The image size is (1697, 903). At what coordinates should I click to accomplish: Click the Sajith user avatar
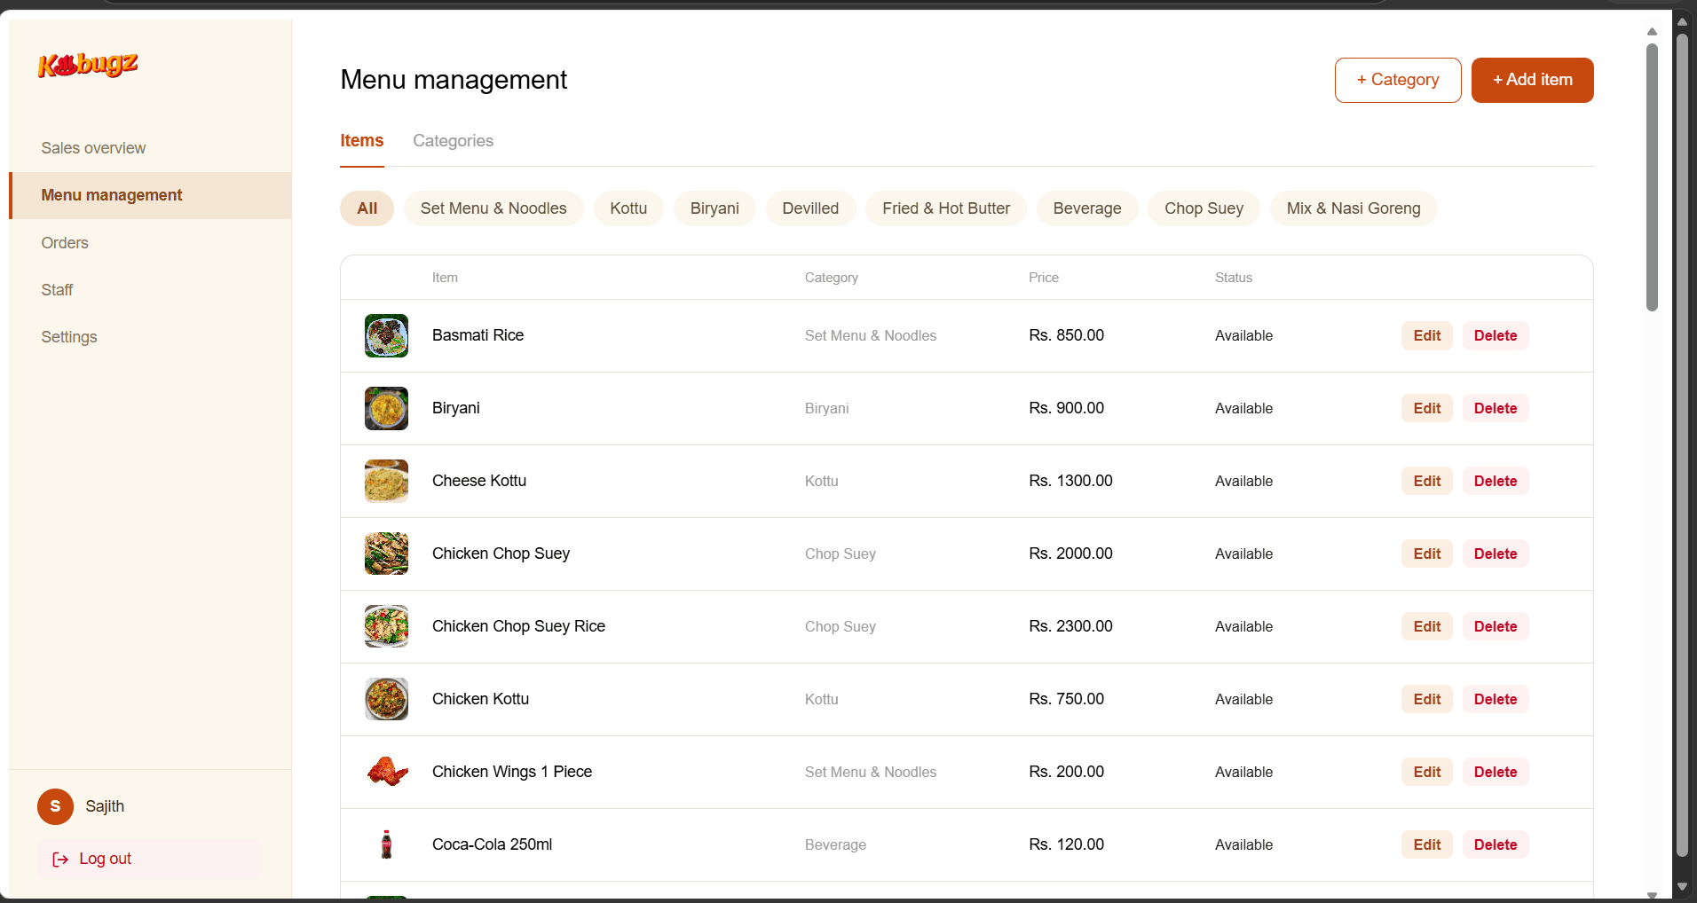pyautogui.click(x=55, y=806)
